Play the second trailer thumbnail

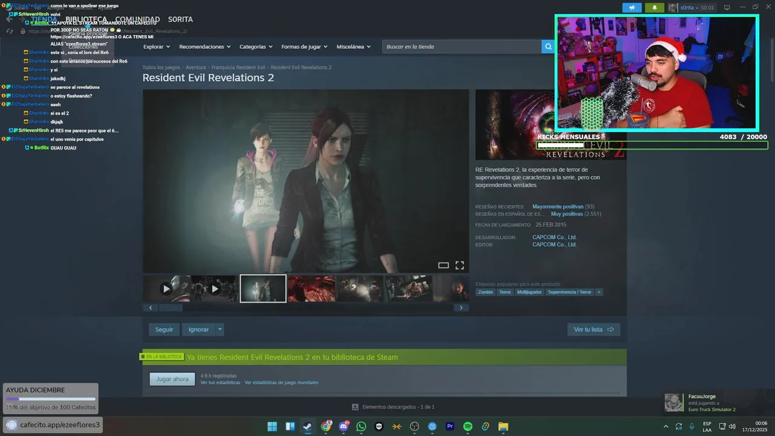214,289
